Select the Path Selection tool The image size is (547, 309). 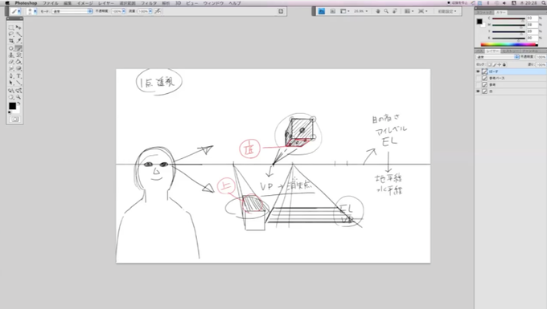tap(11, 83)
